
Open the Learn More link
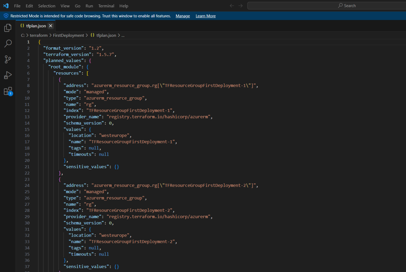205,16
